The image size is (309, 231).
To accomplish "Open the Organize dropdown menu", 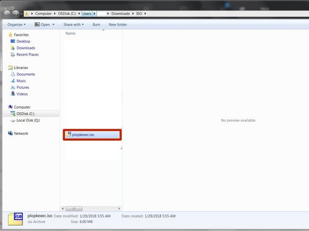I will pos(16,24).
